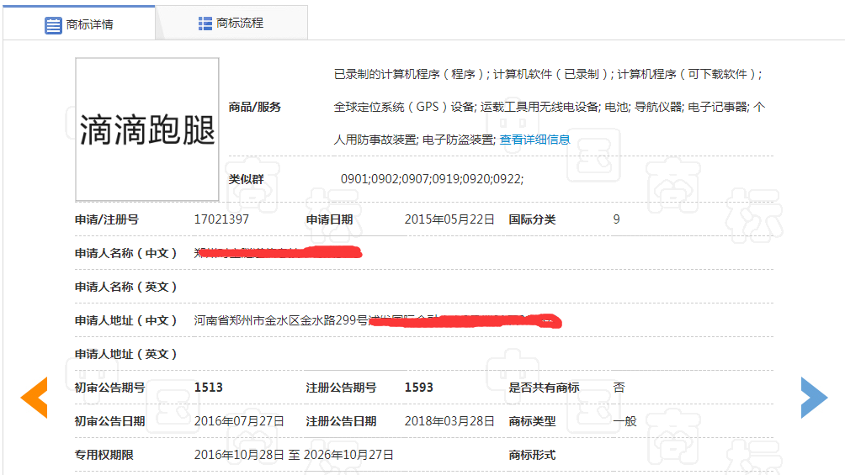Open the 查看详细信息 link

tap(534, 140)
